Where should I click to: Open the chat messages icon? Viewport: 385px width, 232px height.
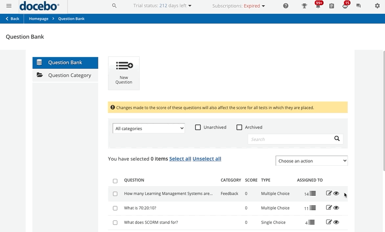click(358, 6)
